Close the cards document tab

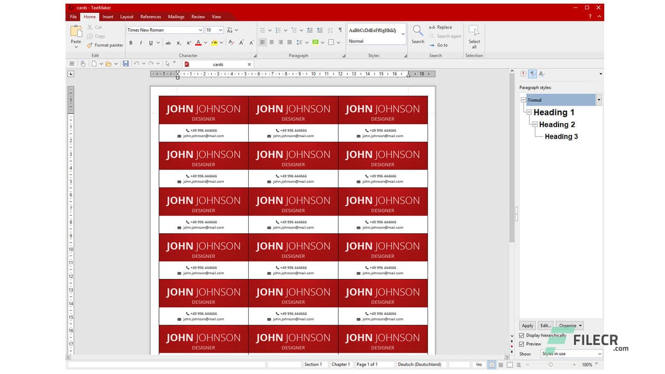(249, 64)
